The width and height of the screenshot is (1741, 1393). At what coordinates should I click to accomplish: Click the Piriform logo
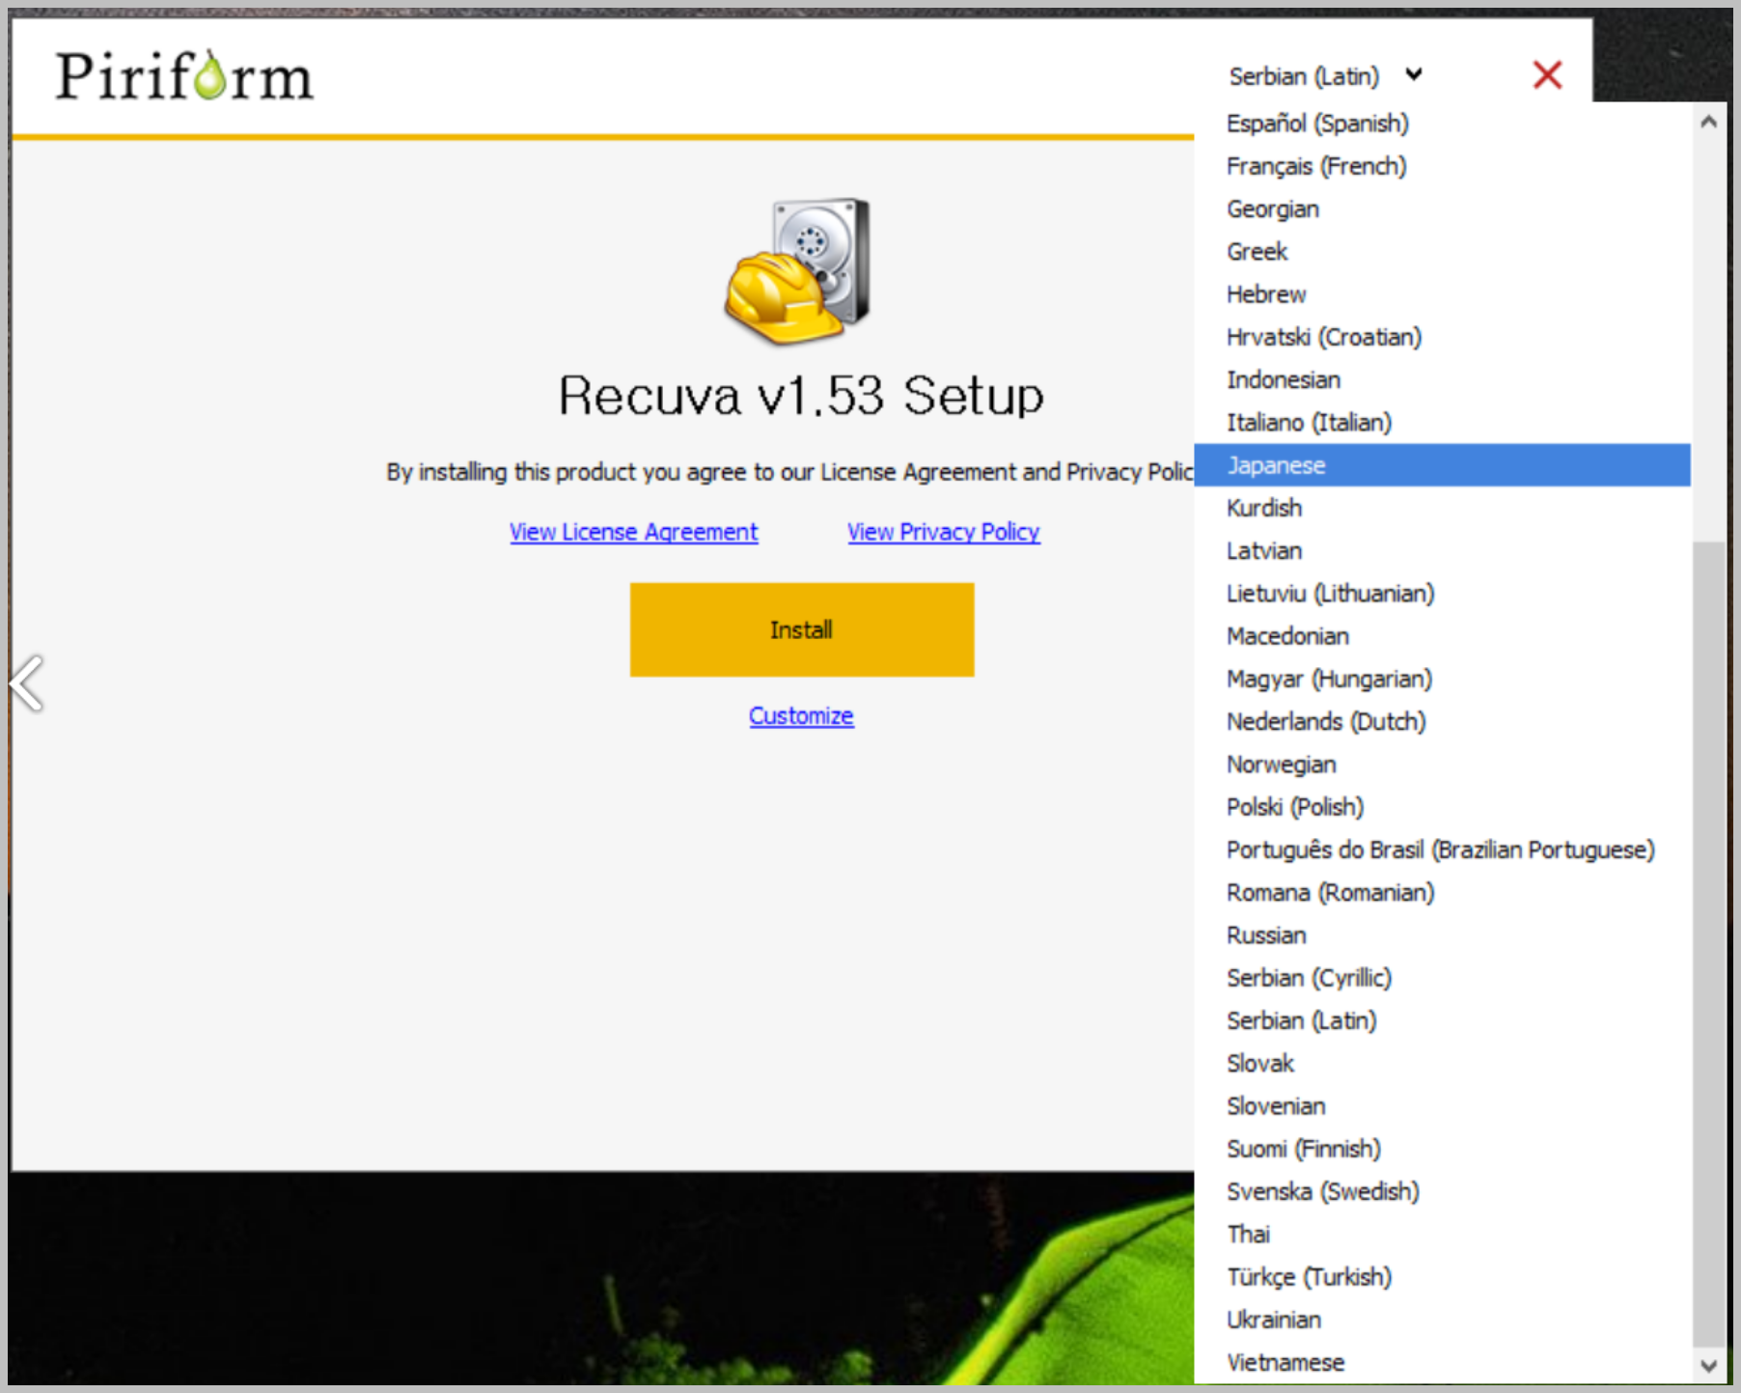(x=184, y=75)
